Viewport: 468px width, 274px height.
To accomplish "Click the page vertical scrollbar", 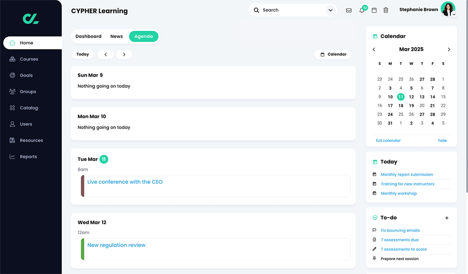I will click(x=467, y=96).
